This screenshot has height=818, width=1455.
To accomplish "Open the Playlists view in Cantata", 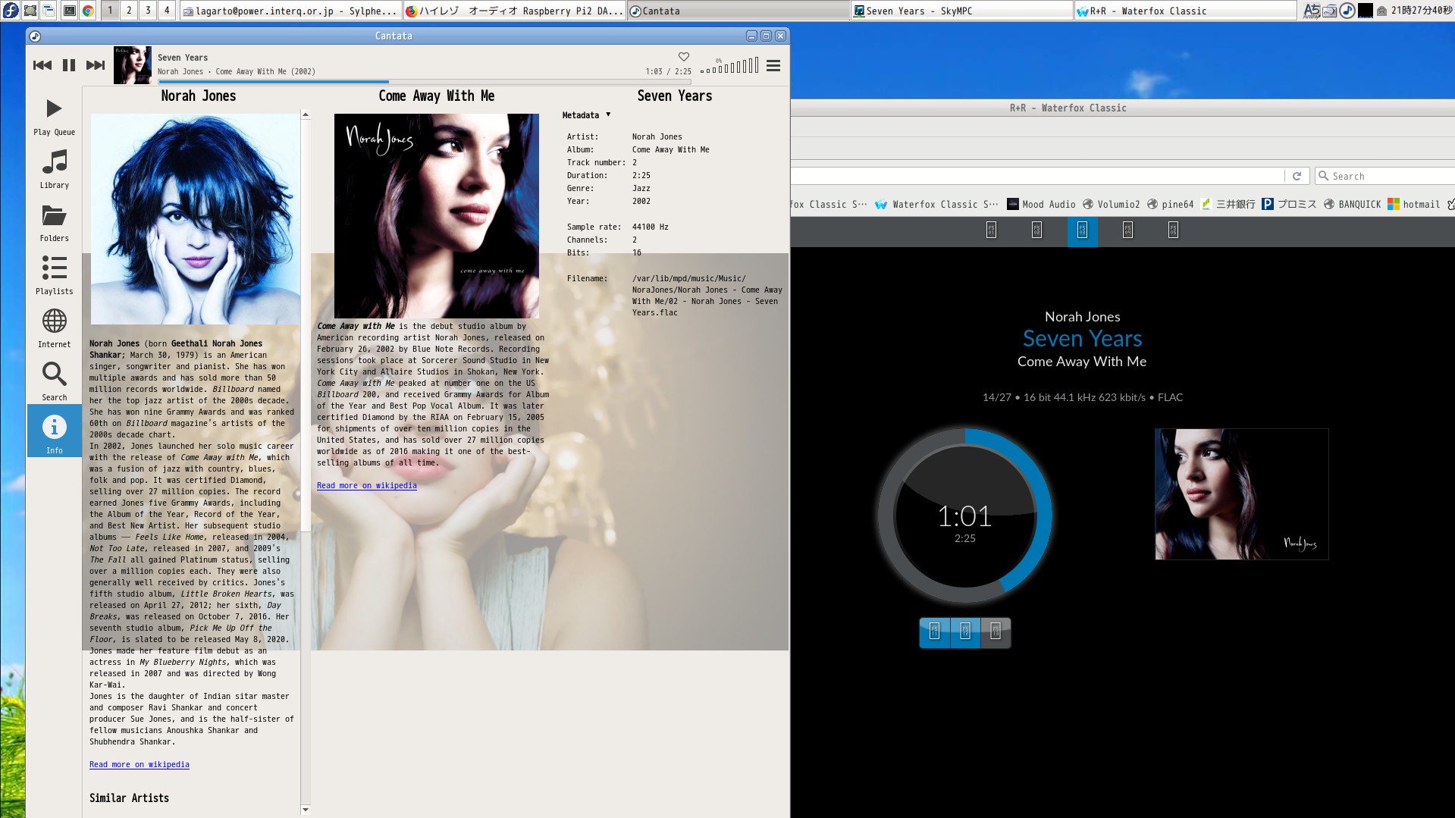I will pos(53,271).
